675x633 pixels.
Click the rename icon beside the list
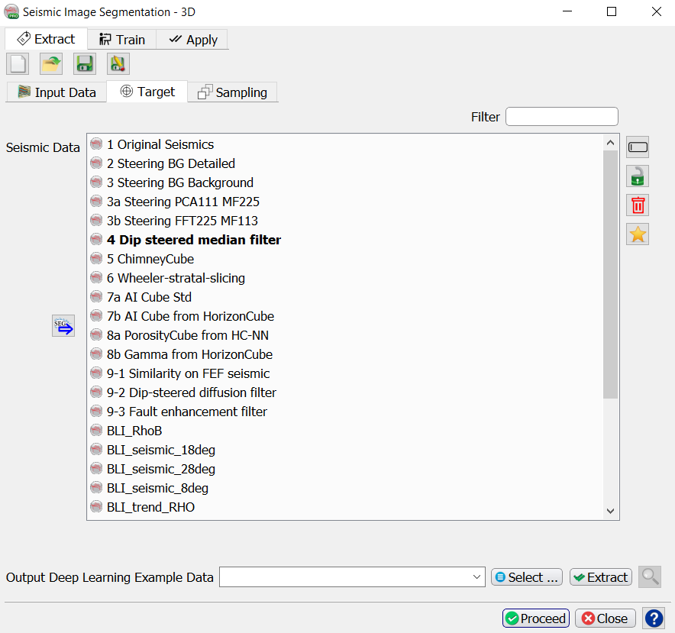tap(638, 147)
